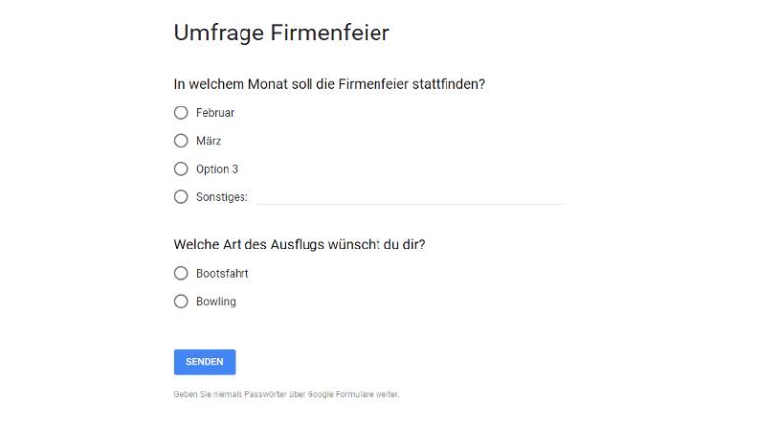Click the "Welche Art des Ausflugs" question
This screenshot has width=757, height=426.
click(x=299, y=244)
